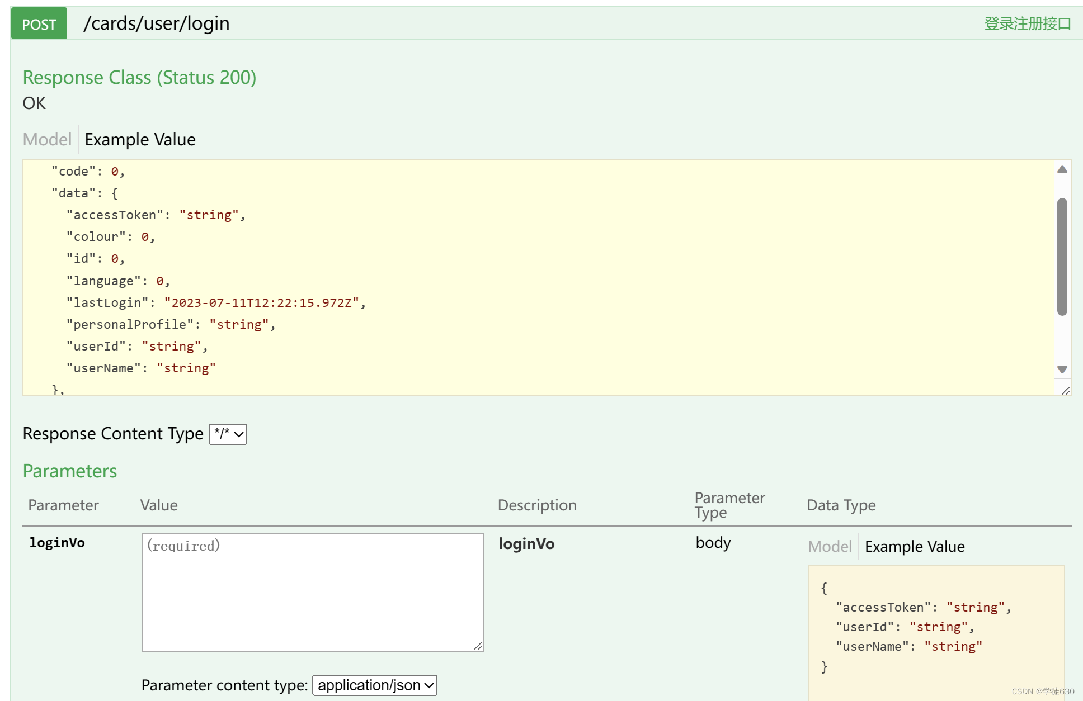Image resolution: width=1083 pixels, height=701 pixels.
Task: Select Example Value in the Data Type column
Action: coord(915,547)
